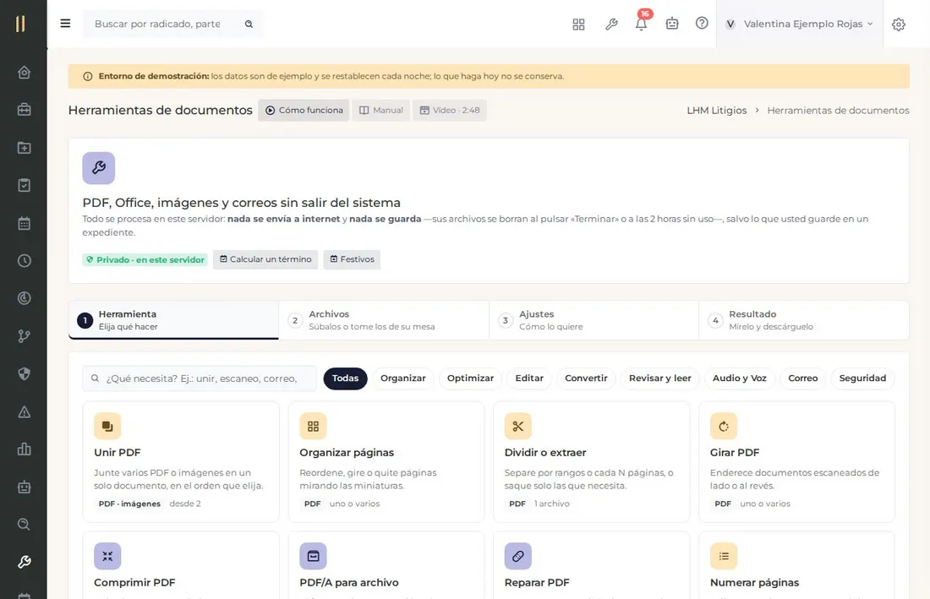
Task: Filter tools by Audio y Voz
Action: point(740,378)
